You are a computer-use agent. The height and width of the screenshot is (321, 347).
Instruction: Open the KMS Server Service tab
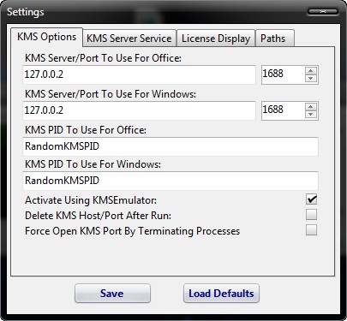[x=129, y=39]
